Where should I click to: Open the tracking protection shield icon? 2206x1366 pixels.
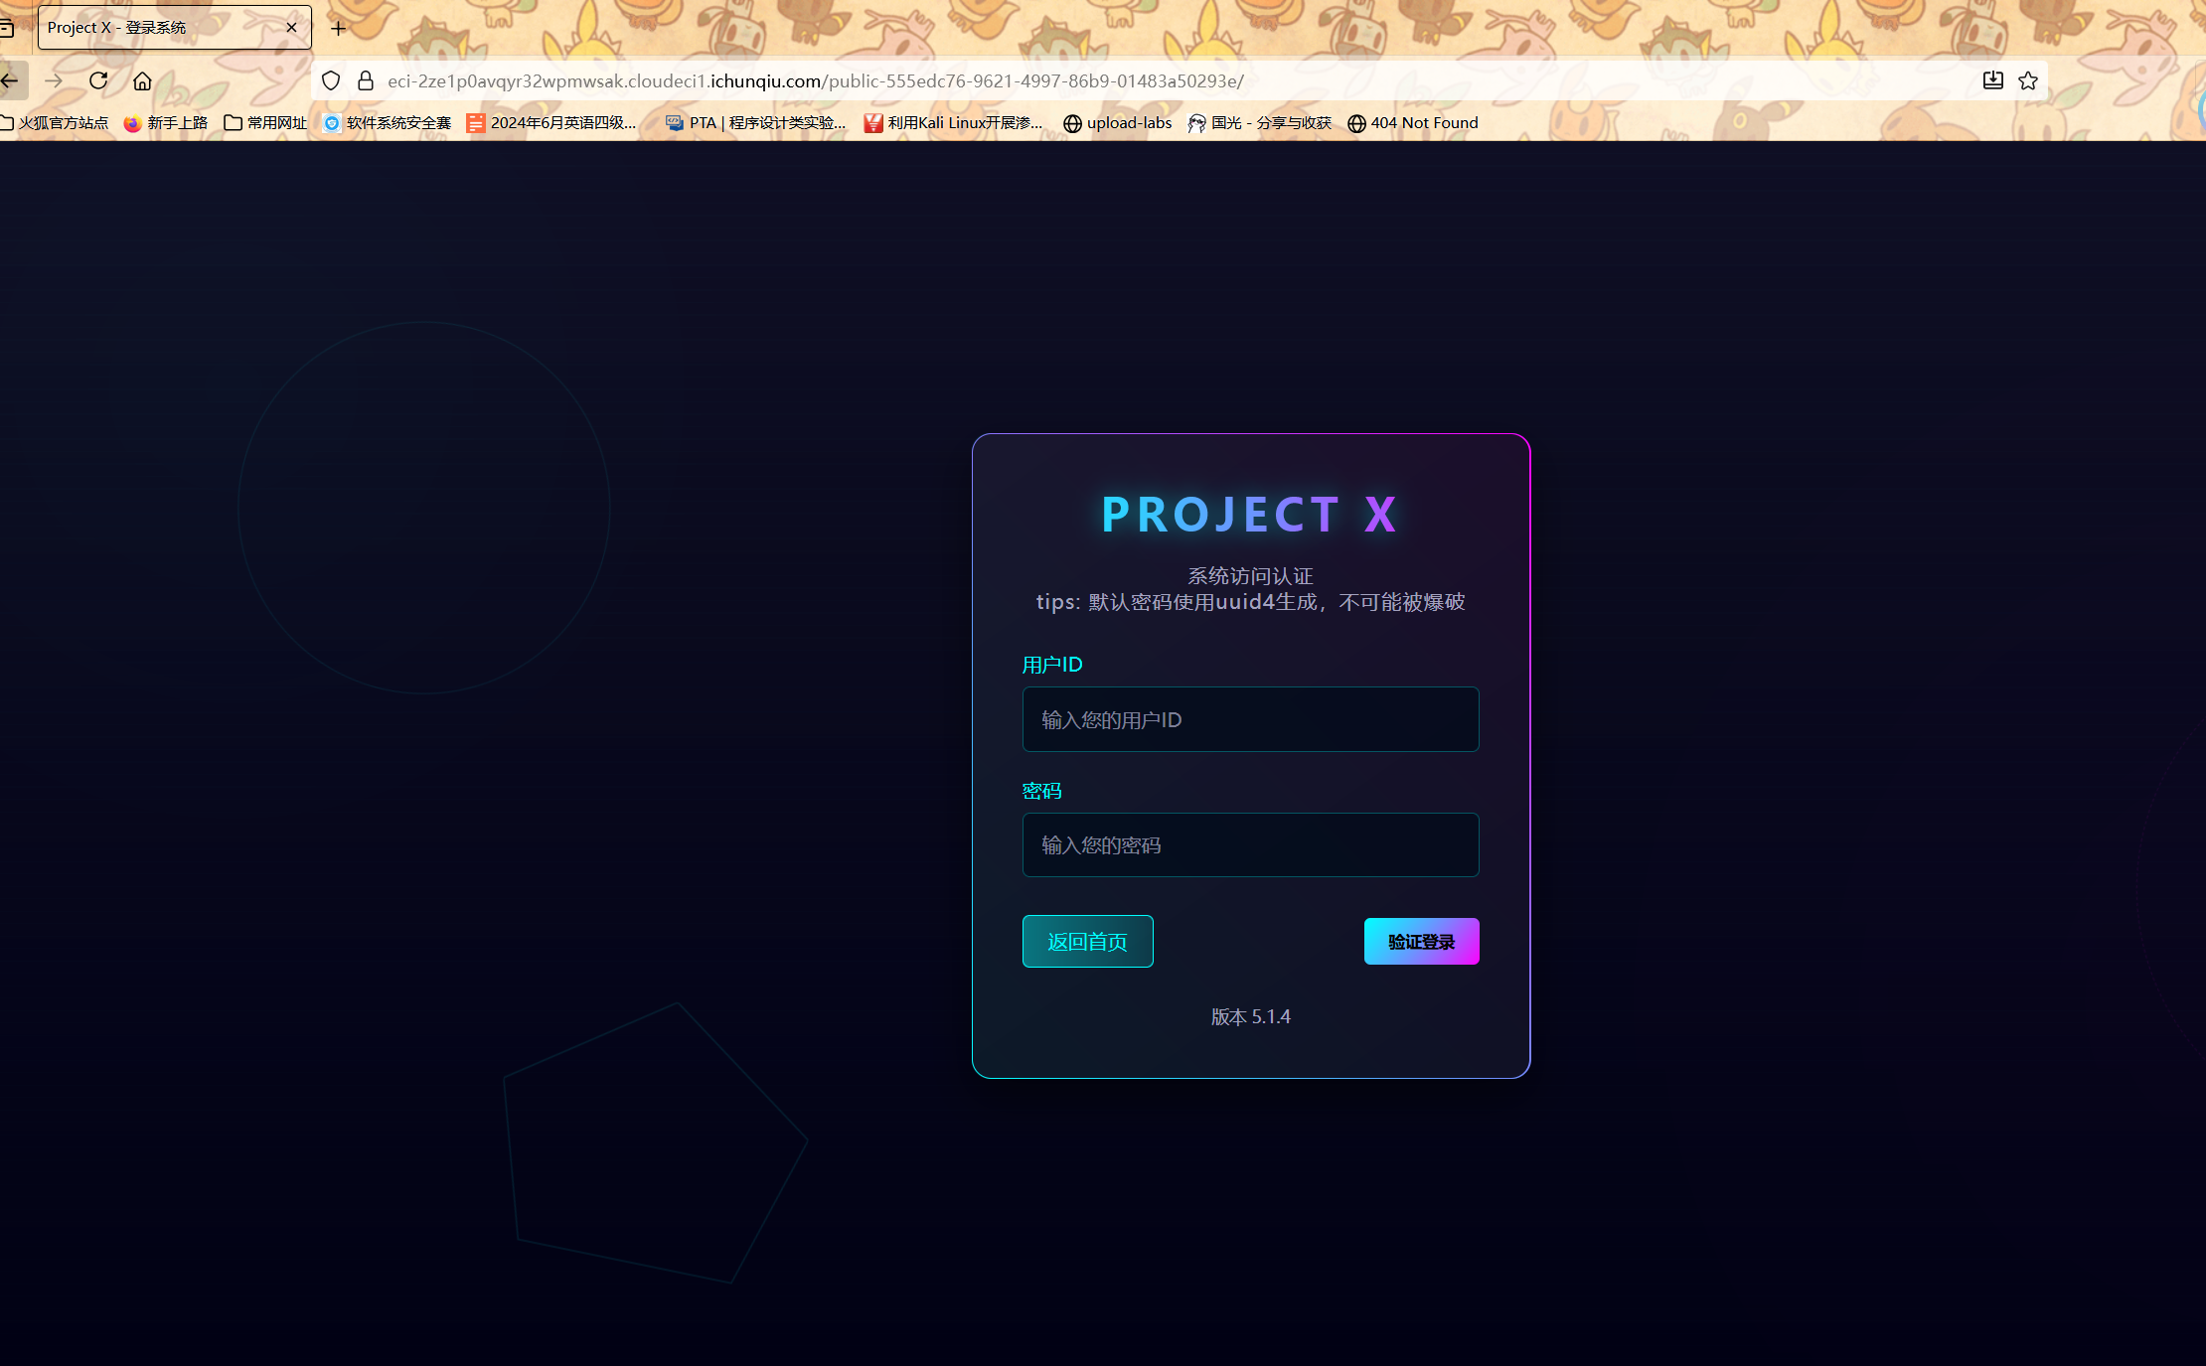point(331,80)
